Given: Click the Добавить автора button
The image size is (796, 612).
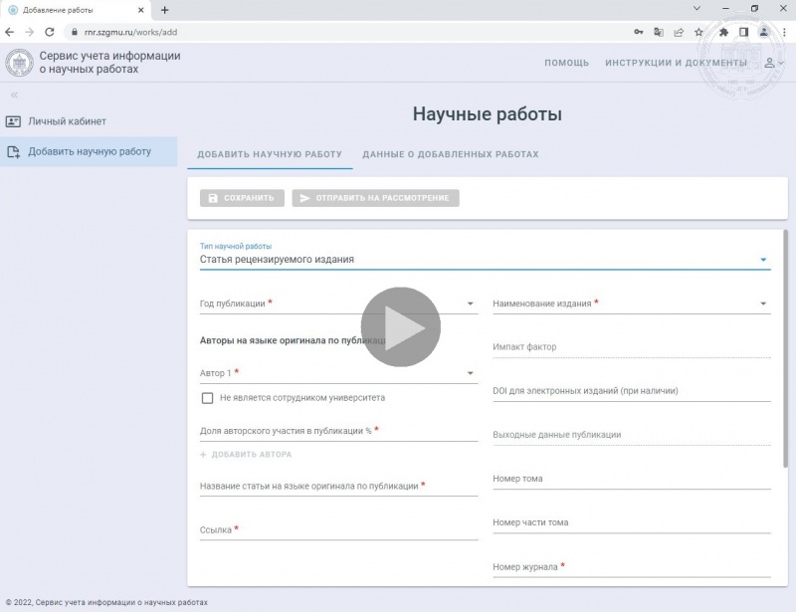Looking at the screenshot, I should click(246, 455).
